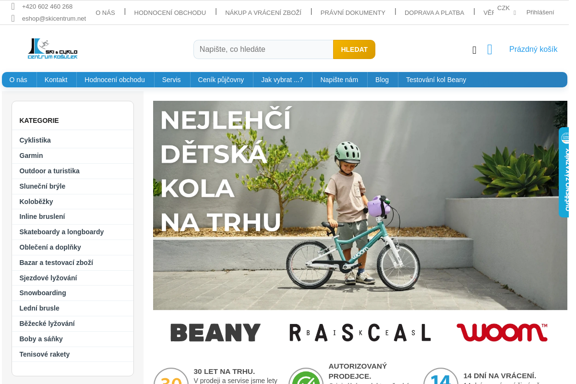Select Ceník půjčovny menu item
Image resolution: width=576 pixels, height=384 pixels.
pyautogui.click(x=221, y=80)
